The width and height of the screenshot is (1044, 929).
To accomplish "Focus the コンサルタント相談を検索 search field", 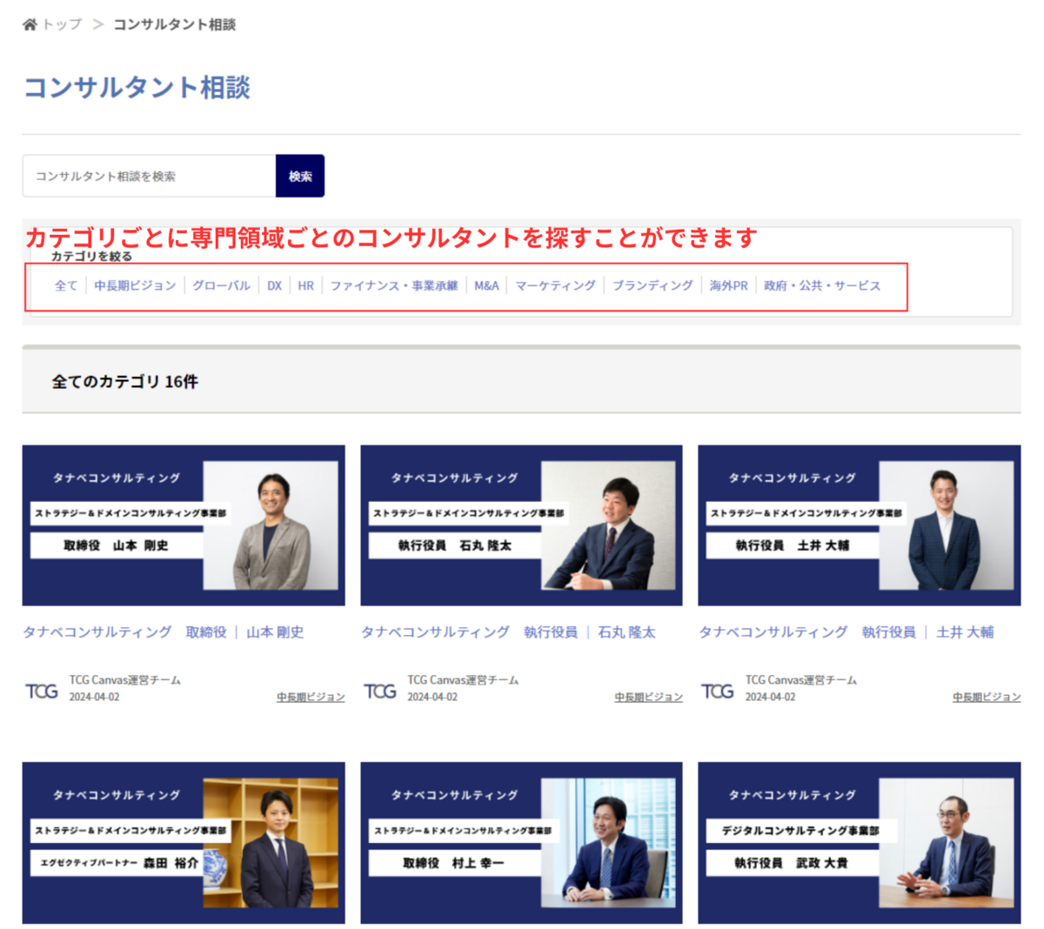I will click(x=149, y=176).
